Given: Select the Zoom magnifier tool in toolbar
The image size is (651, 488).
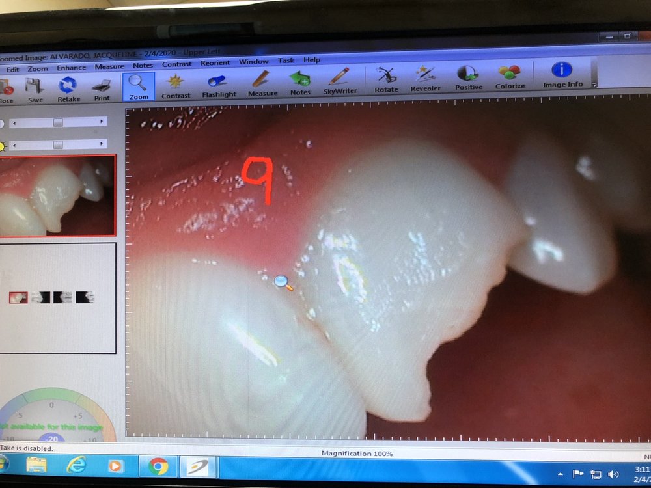Looking at the screenshot, I should coord(139,87).
